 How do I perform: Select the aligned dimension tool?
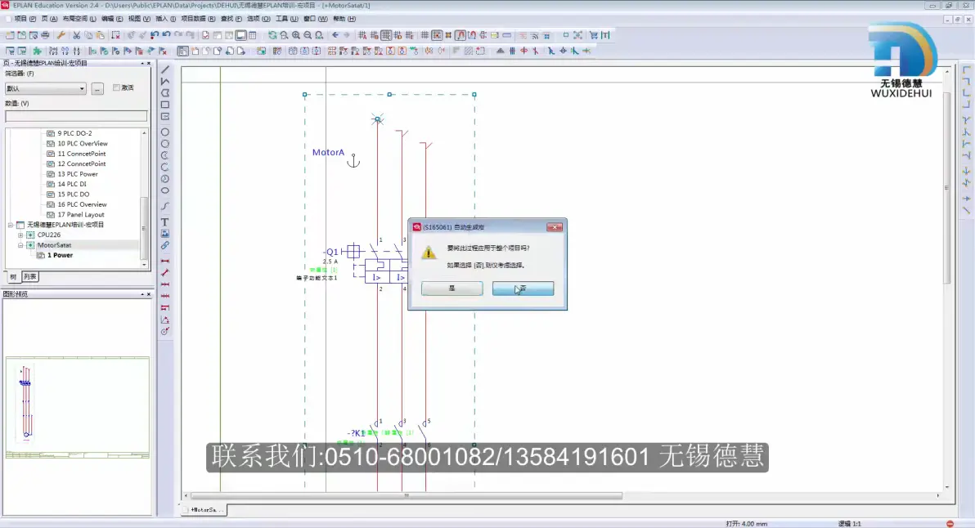tap(165, 273)
